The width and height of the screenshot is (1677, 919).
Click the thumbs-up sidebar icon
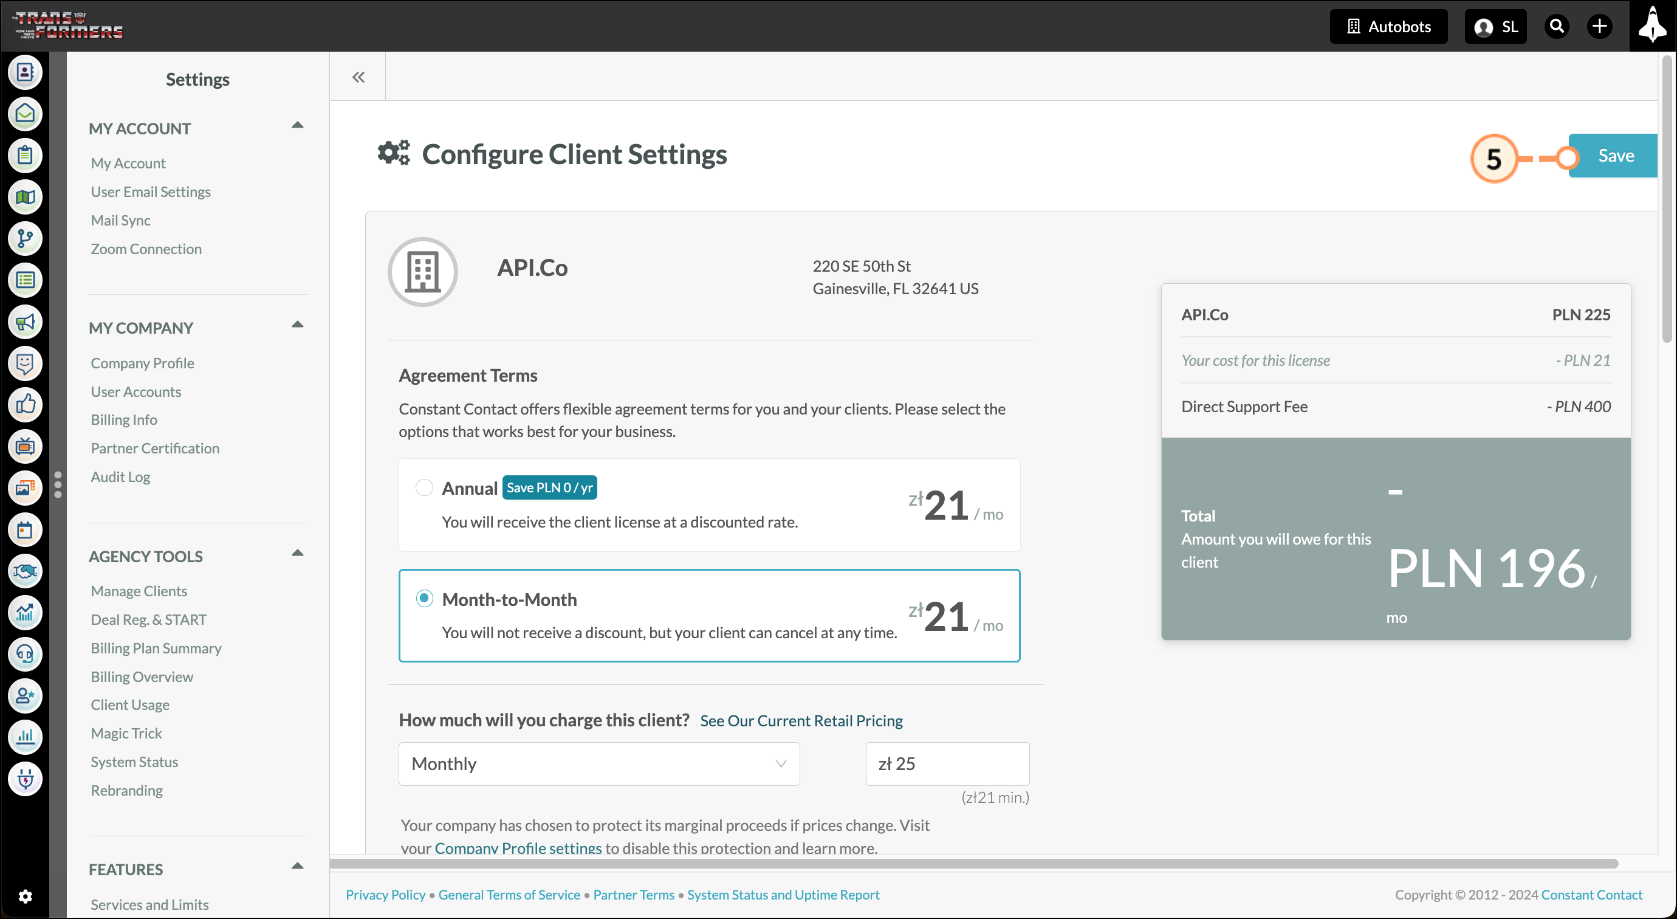(x=25, y=405)
